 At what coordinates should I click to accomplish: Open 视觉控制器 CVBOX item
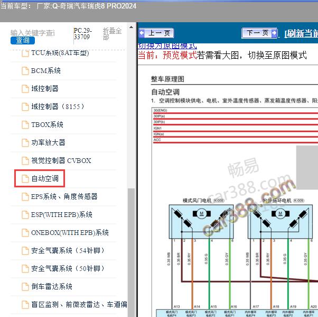(x=61, y=161)
